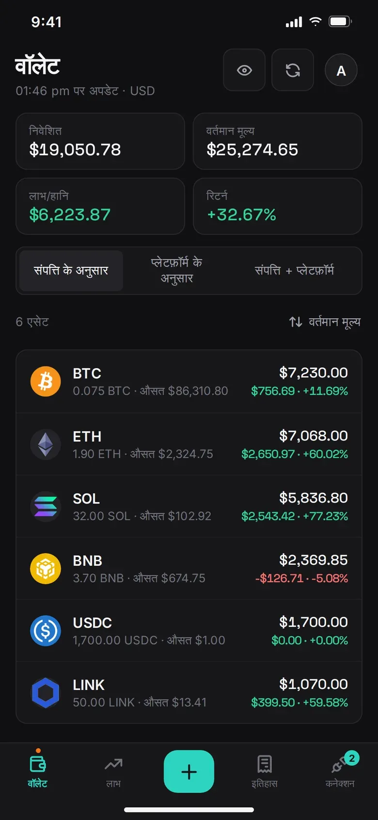Viewport: 378px width, 820px height.
Task: Open the वॉलेट tab in bottom bar
Action: coord(38,771)
